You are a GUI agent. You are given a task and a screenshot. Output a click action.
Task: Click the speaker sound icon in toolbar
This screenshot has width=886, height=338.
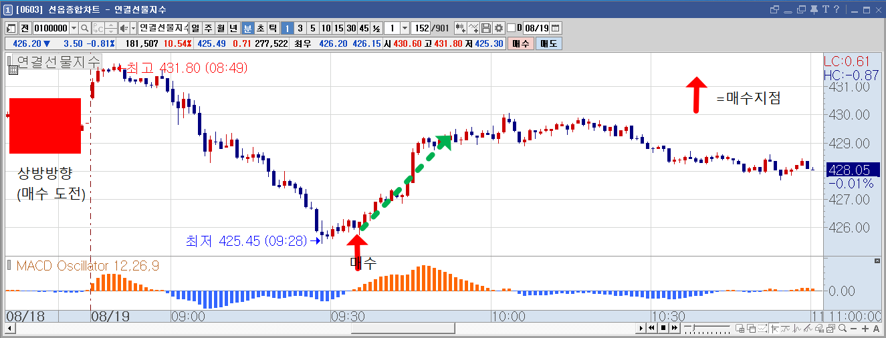pos(124,28)
